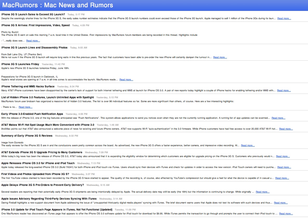Click the Wednesday, 3:14 AM timestamp
This screenshot has height=218, width=308.
click(x=111, y=199)
